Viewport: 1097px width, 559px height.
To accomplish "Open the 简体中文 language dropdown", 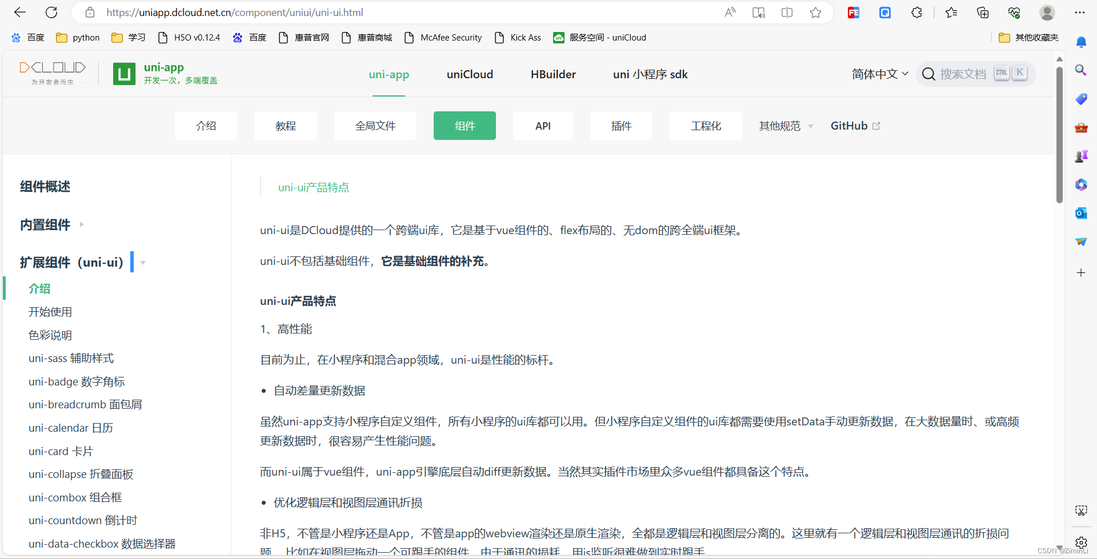I will click(x=880, y=74).
